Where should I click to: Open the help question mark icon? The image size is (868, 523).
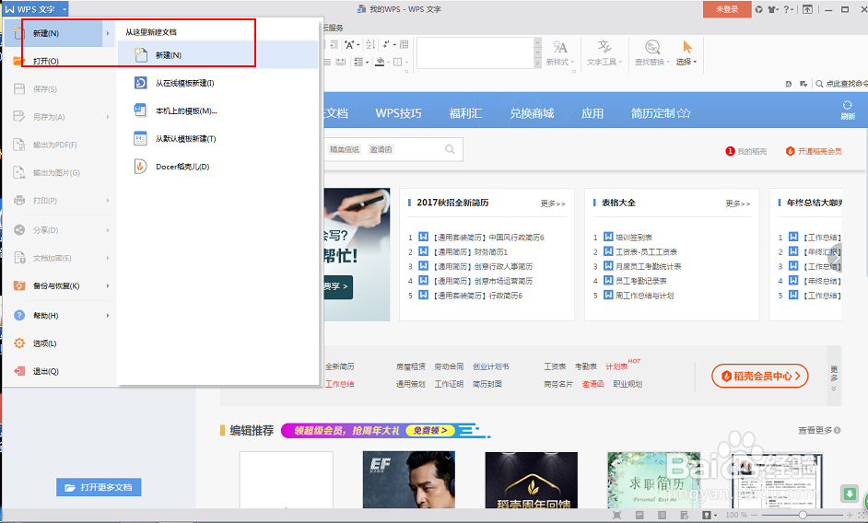tap(787, 9)
